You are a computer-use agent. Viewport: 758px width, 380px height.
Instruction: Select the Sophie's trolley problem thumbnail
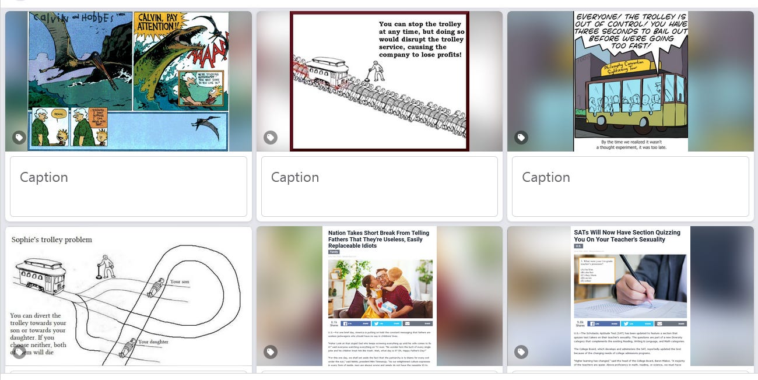pos(128,296)
